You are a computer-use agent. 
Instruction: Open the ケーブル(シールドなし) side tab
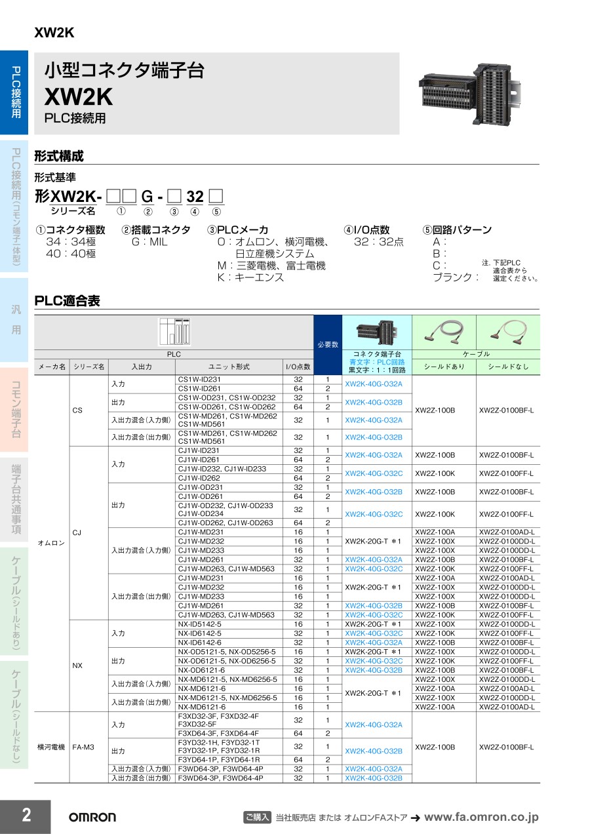[x=14, y=716]
